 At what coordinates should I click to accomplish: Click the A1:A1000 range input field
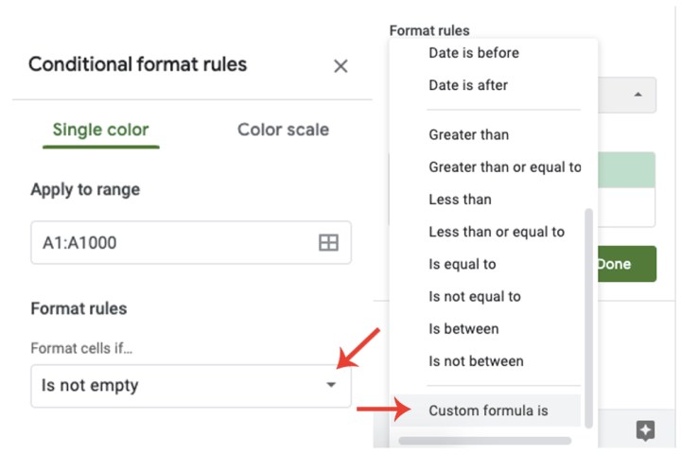coord(191,242)
